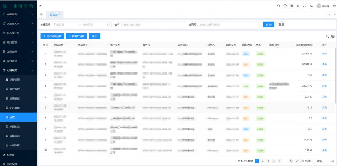
Task: Click the language translation icon
Action: (x=310, y=6)
